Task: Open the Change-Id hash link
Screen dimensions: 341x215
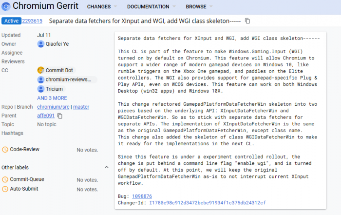Action: pyautogui.click(x=207, y=202)
